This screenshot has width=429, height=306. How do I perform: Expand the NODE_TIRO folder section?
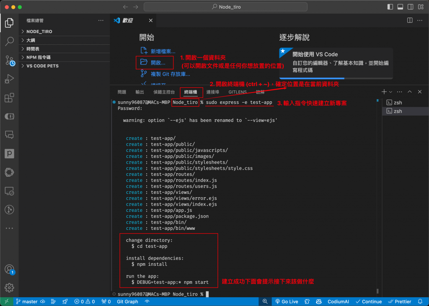coord(64,31)
